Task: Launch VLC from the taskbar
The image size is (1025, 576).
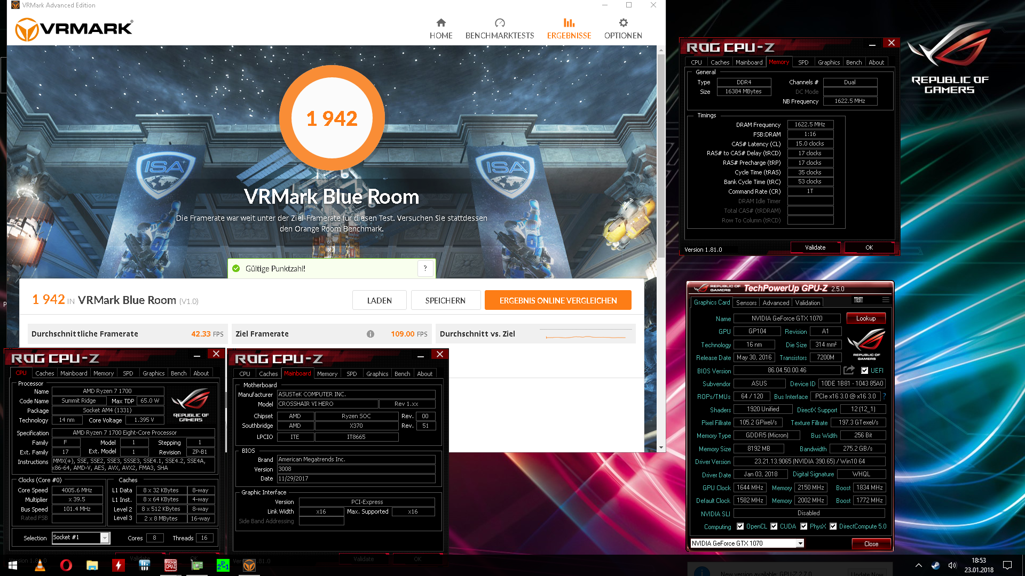Action: click(40, 565)
